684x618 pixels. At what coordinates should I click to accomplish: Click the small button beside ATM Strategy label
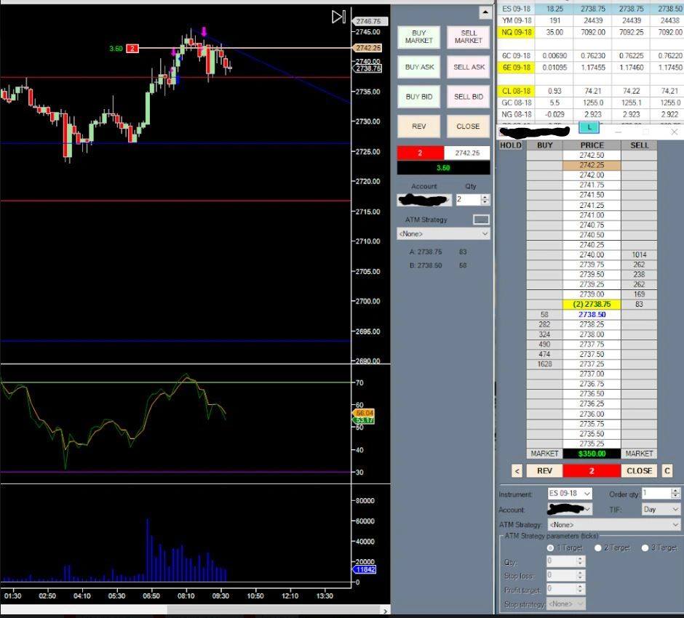click(x=481, y=220)
